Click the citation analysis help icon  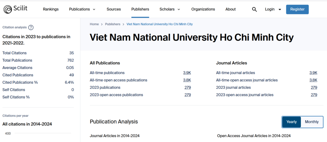click(31, 28)
